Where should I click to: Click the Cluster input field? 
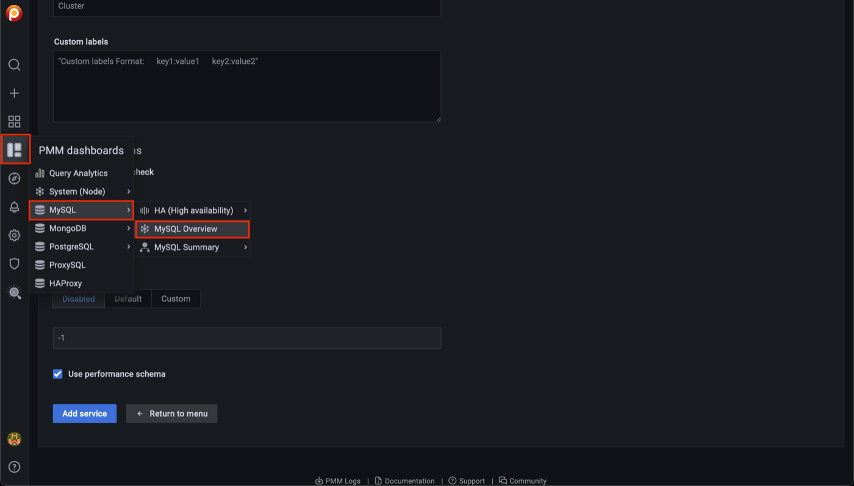tap(247, 7)
